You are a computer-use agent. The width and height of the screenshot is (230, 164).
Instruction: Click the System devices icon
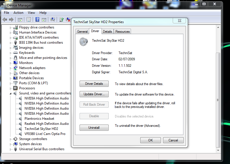[16, 144]
